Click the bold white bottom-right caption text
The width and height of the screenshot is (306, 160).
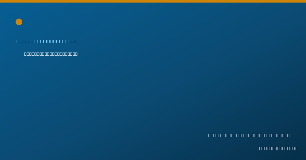(x=278, y=148)
